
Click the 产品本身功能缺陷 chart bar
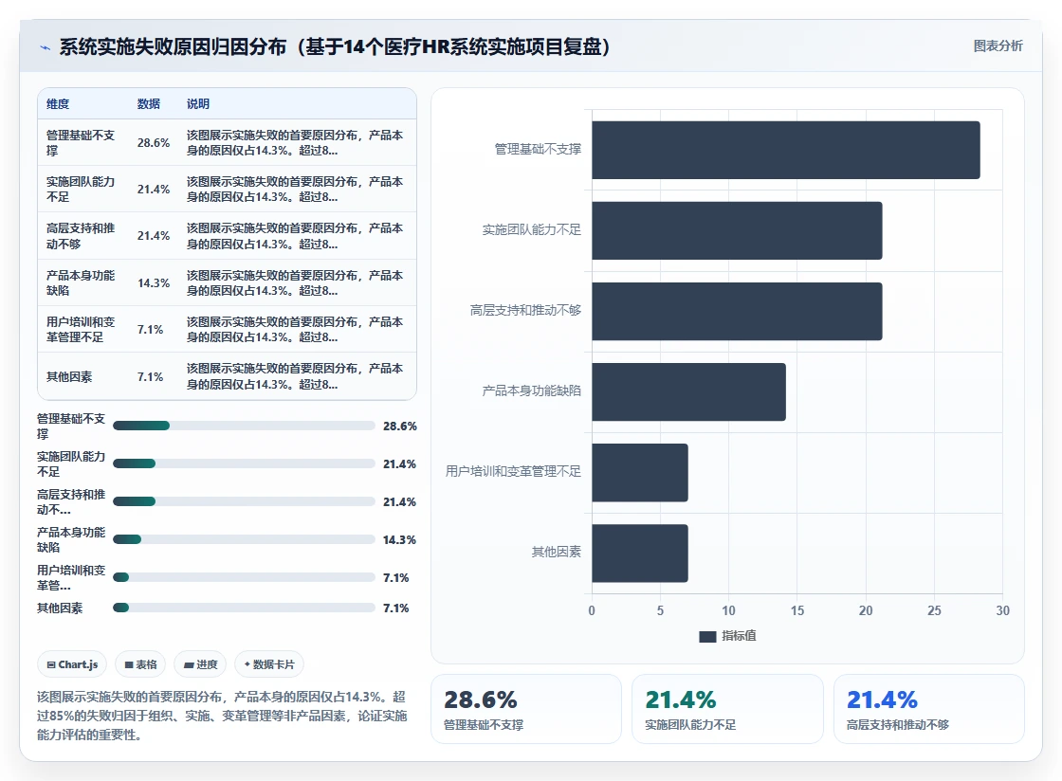tap(688, 391)
